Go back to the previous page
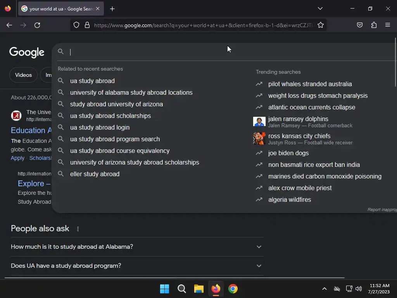Viewport: 397px width, 298px height. [9, 25]
